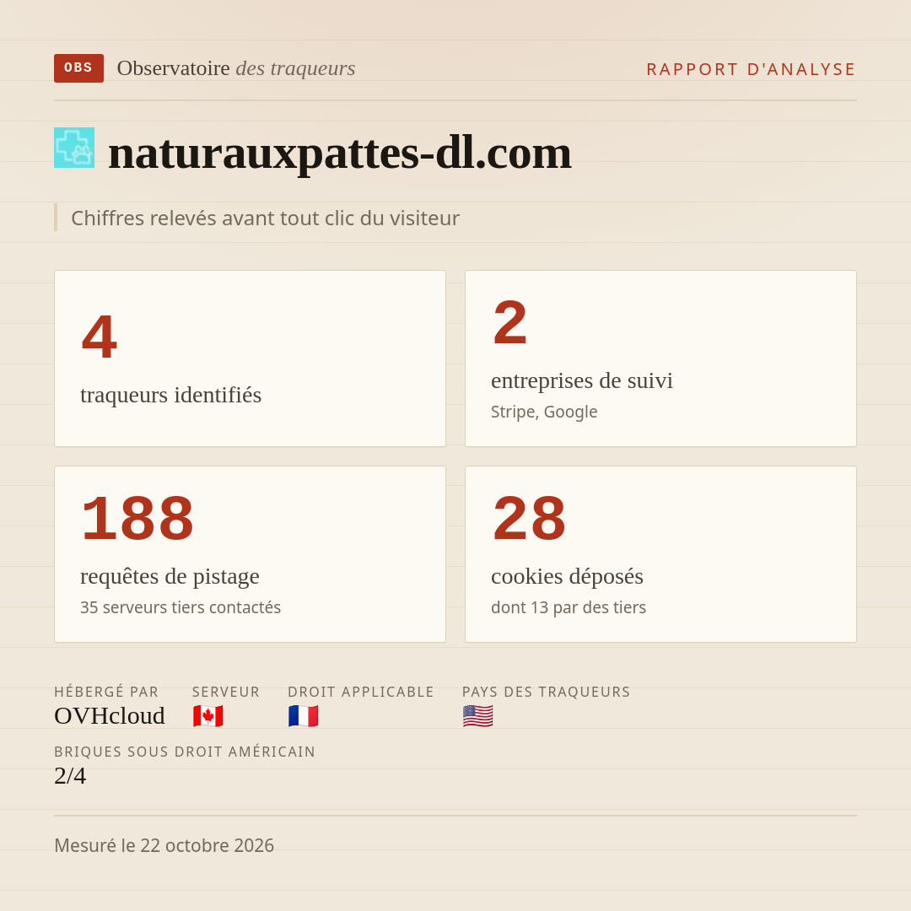911x911 pixels.
Task: Click the 'HÉBERGÉ PAR' label
Action: click(106, 692)
